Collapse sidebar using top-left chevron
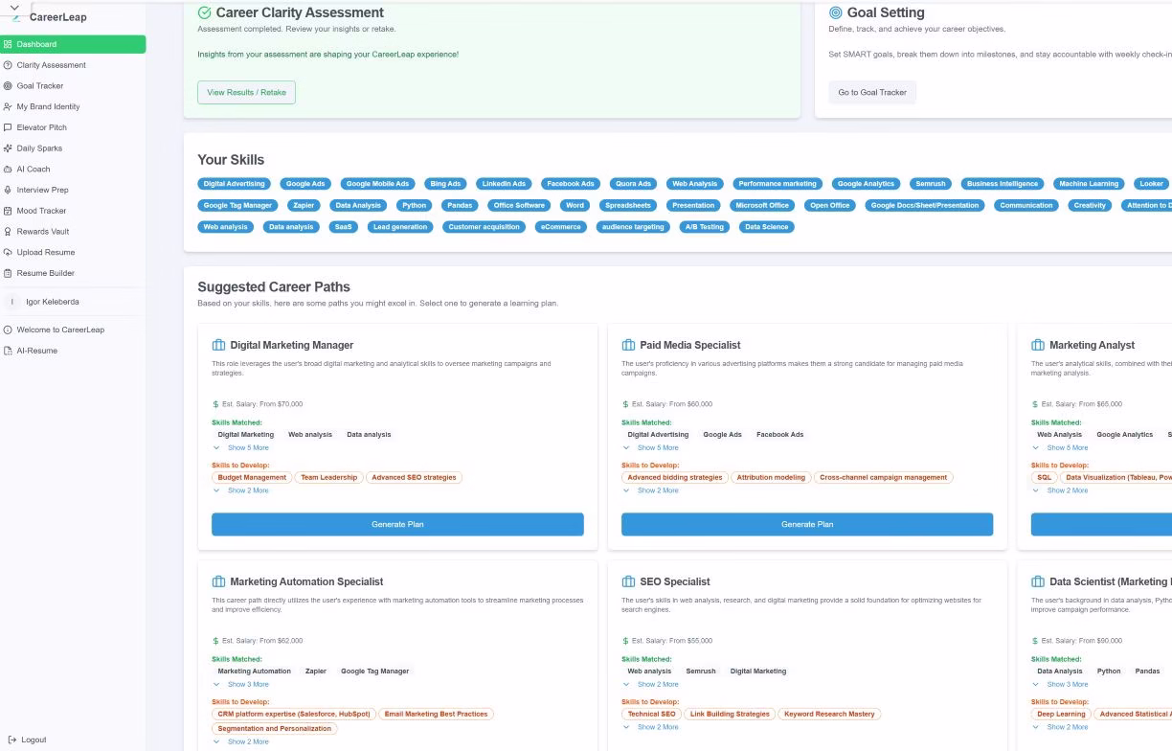 [14, 8]
